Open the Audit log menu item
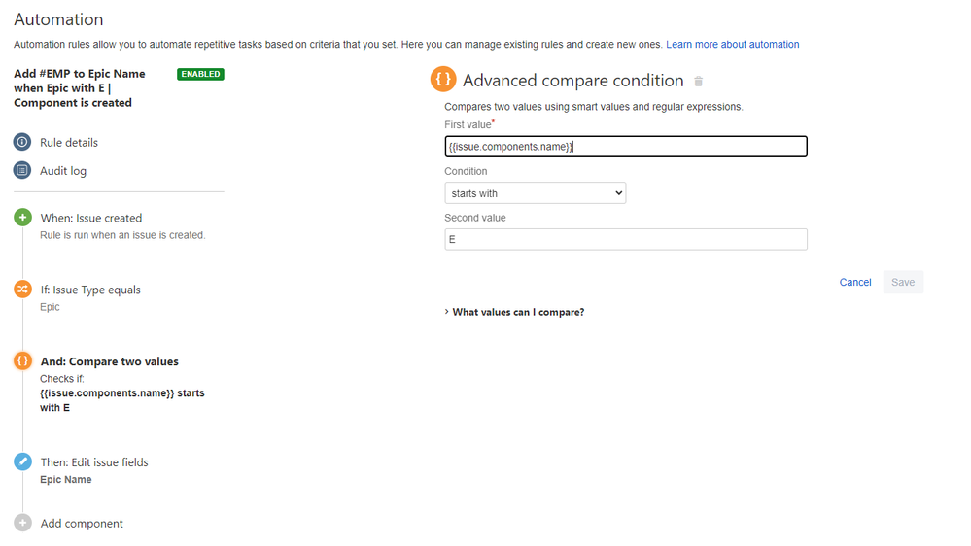This screenshot has height=546, width=971. 63,170
